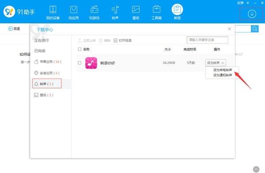Toggle the select-all checkbox next to 名称
Viewport: 265px width, 173px height.
(x=79, y=49)
